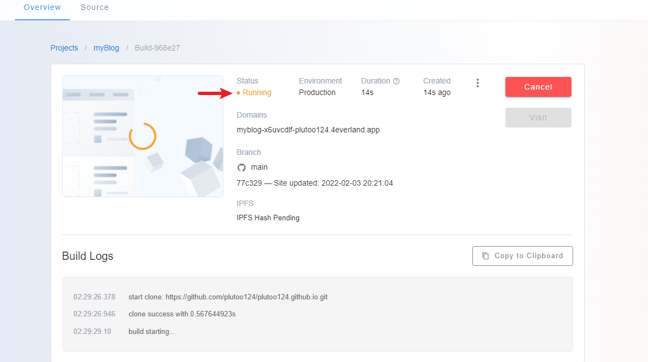Image resolution: width=648 pixels, height=362 pixels.
Task: Click the clone success log entry
Action: 182,314
